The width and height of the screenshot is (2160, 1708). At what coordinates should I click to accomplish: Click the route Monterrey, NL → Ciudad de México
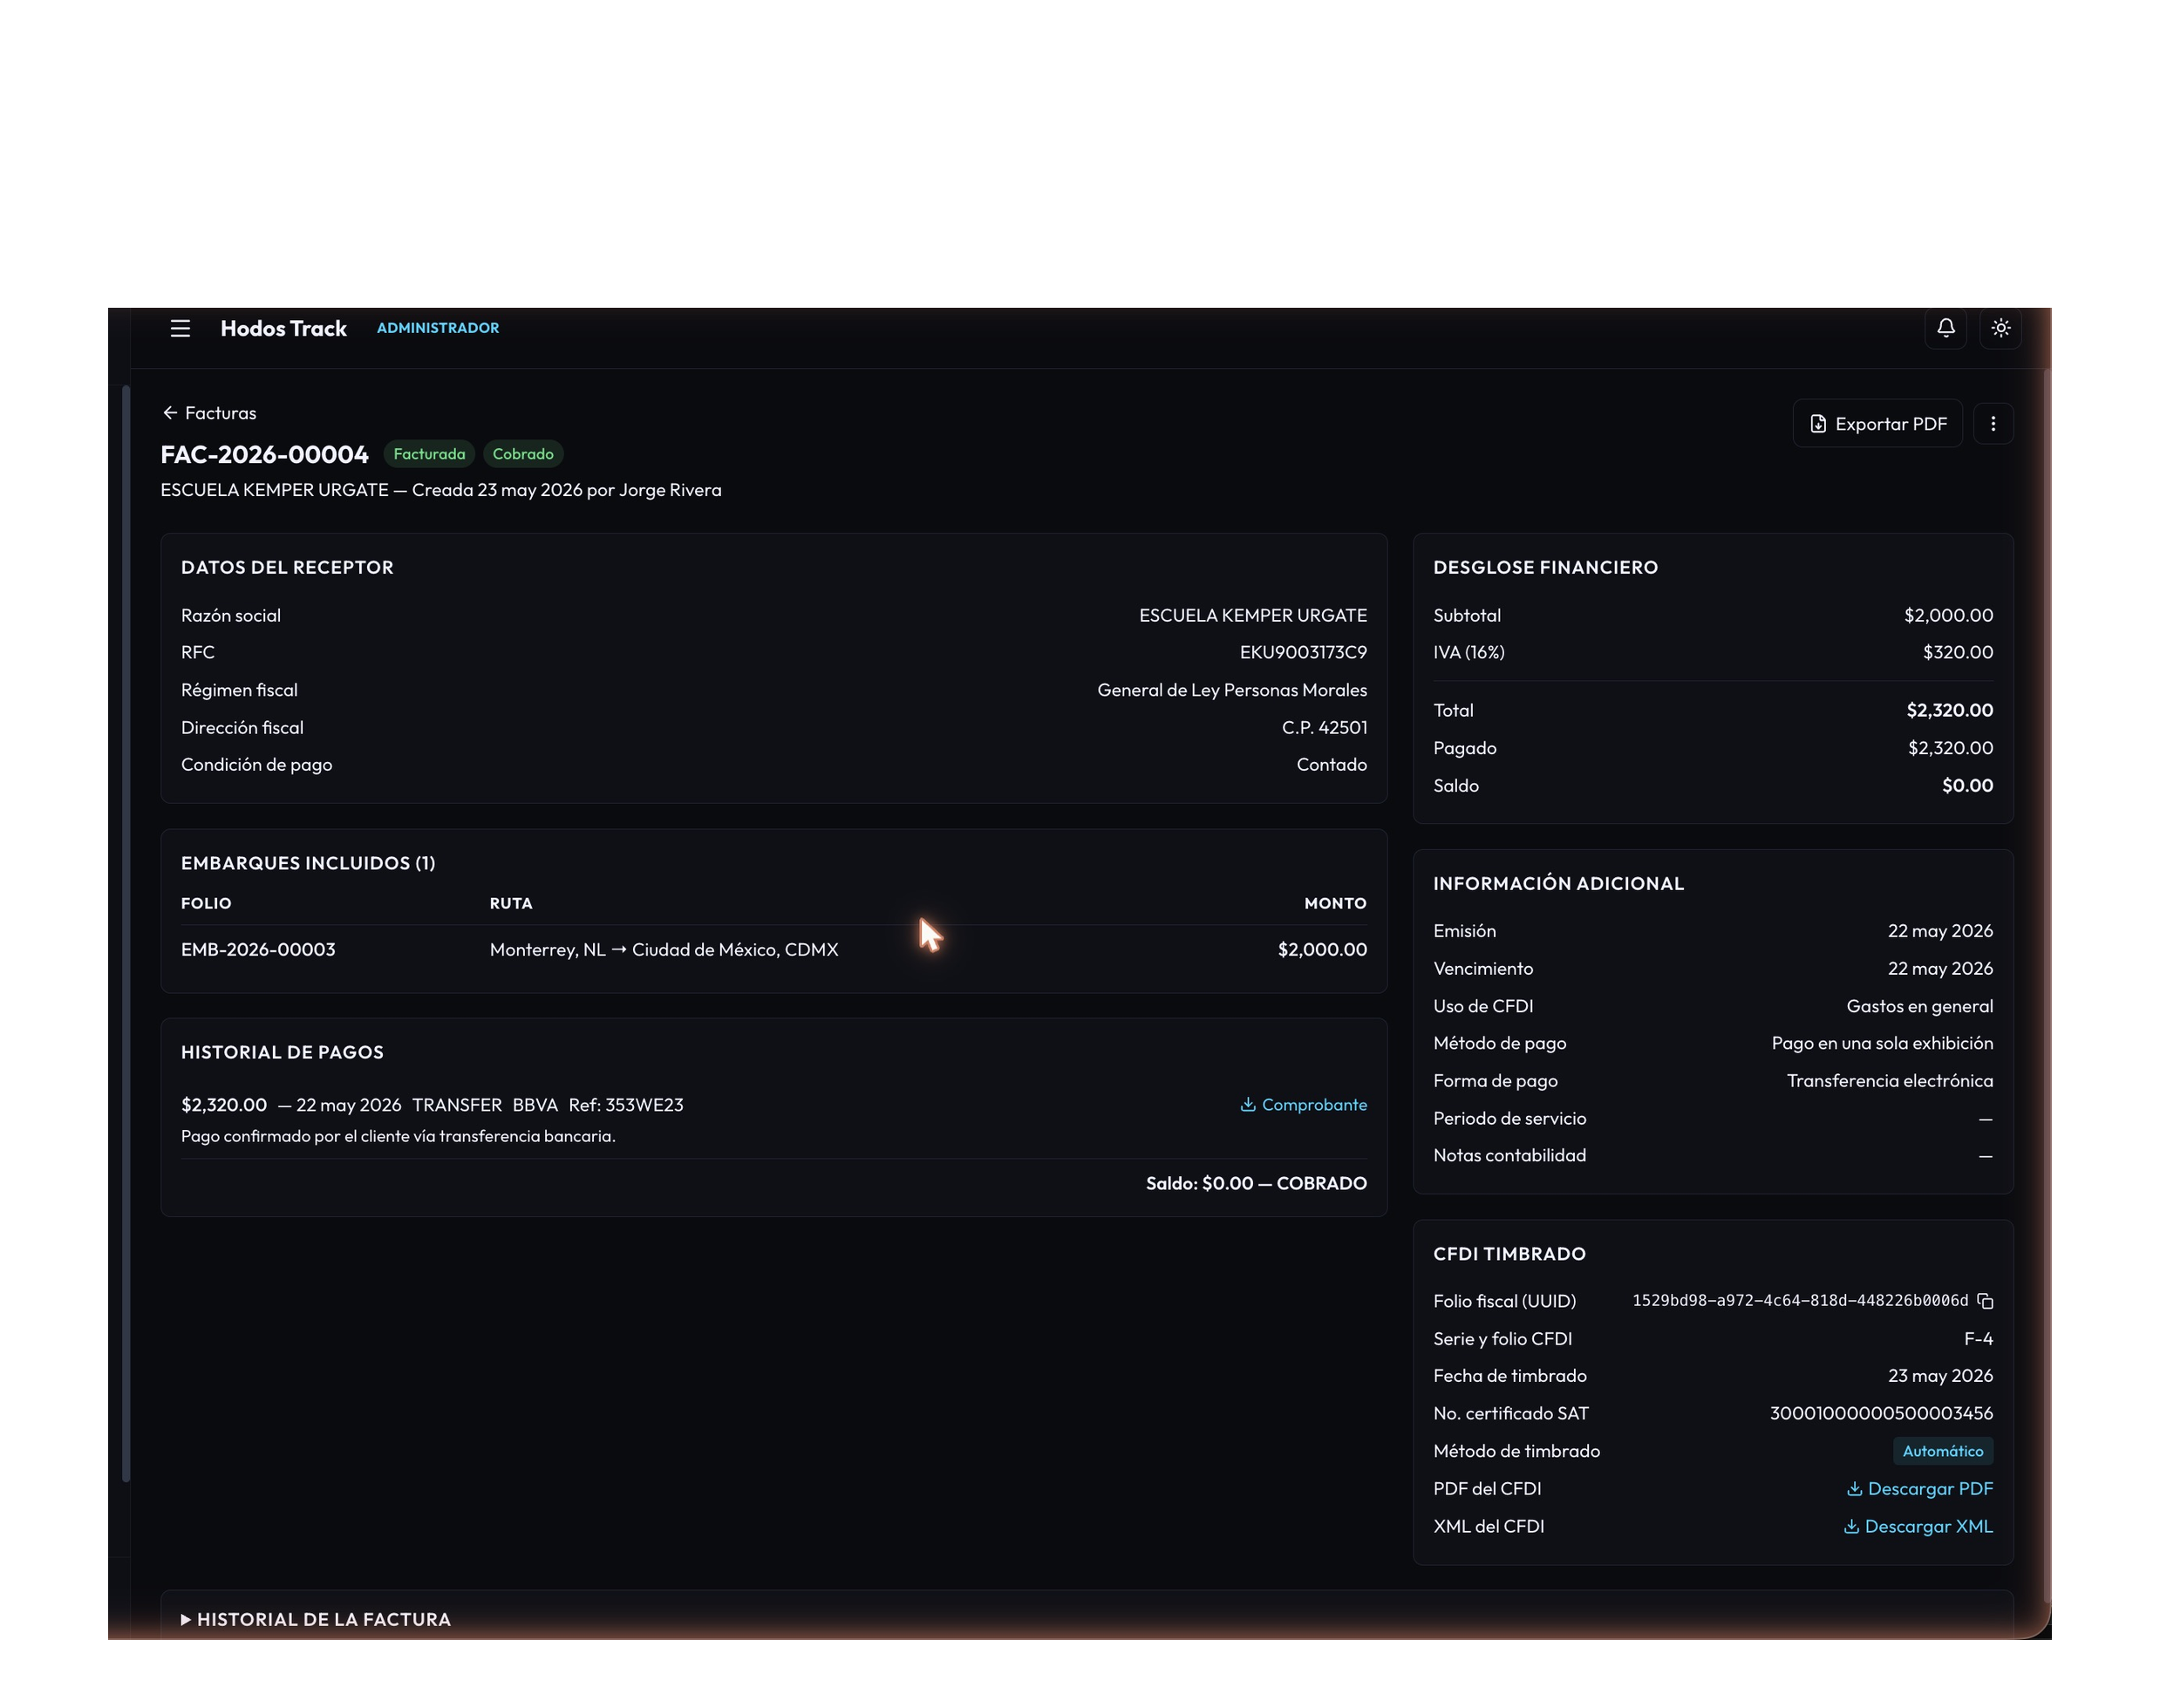(x=664, y=949)
